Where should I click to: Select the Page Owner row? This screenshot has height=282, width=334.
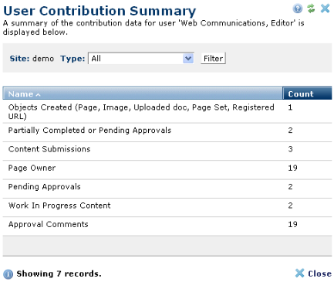167,170
